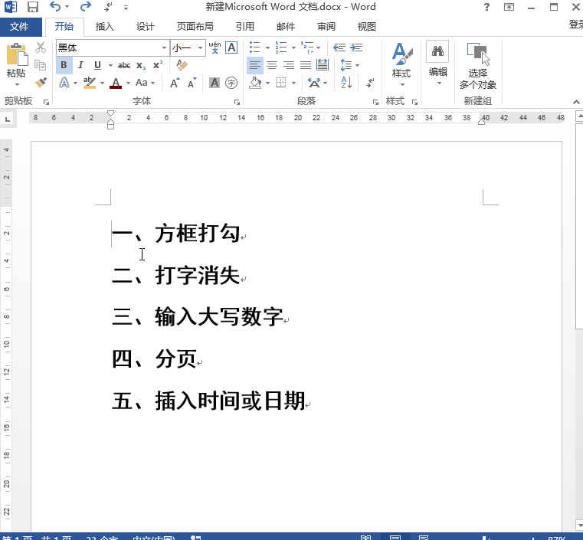
Task: Center align the text
Action: click(272, 65)
